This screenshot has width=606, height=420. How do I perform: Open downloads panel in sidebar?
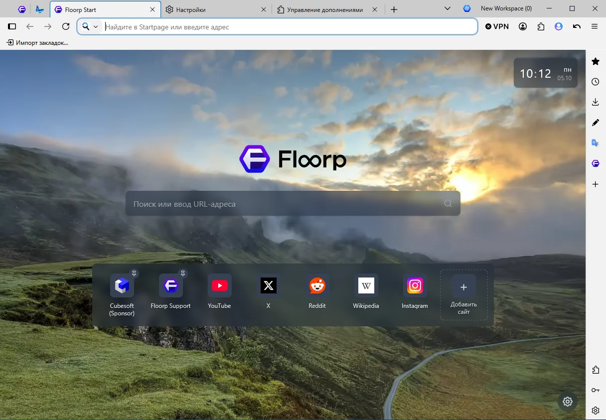(596, 102)
